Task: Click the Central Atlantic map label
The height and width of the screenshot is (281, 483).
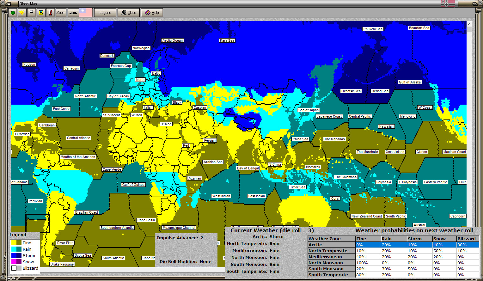Action: click(79, 138)
